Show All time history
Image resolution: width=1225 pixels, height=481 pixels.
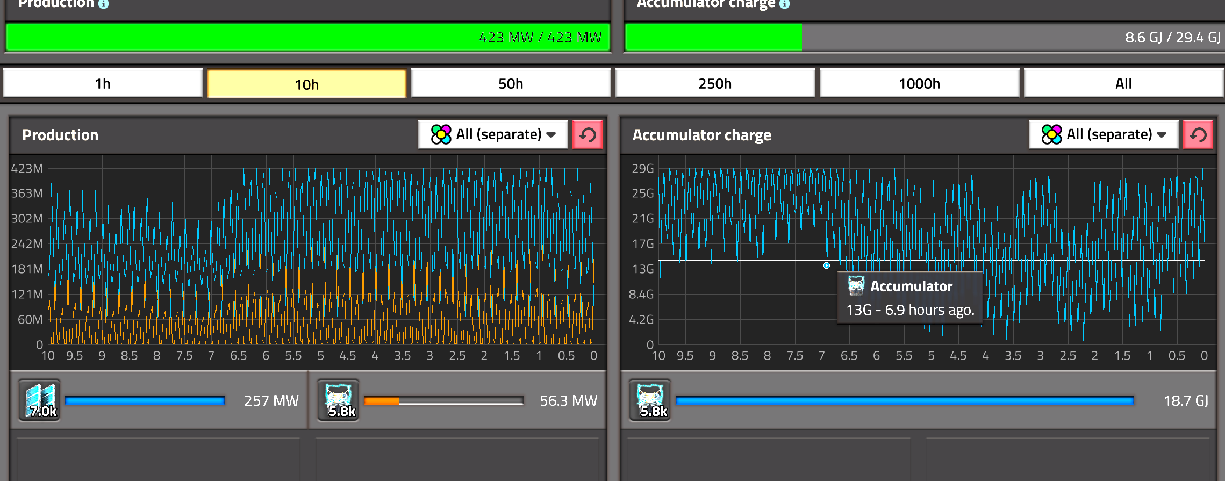pos(1123,83)
